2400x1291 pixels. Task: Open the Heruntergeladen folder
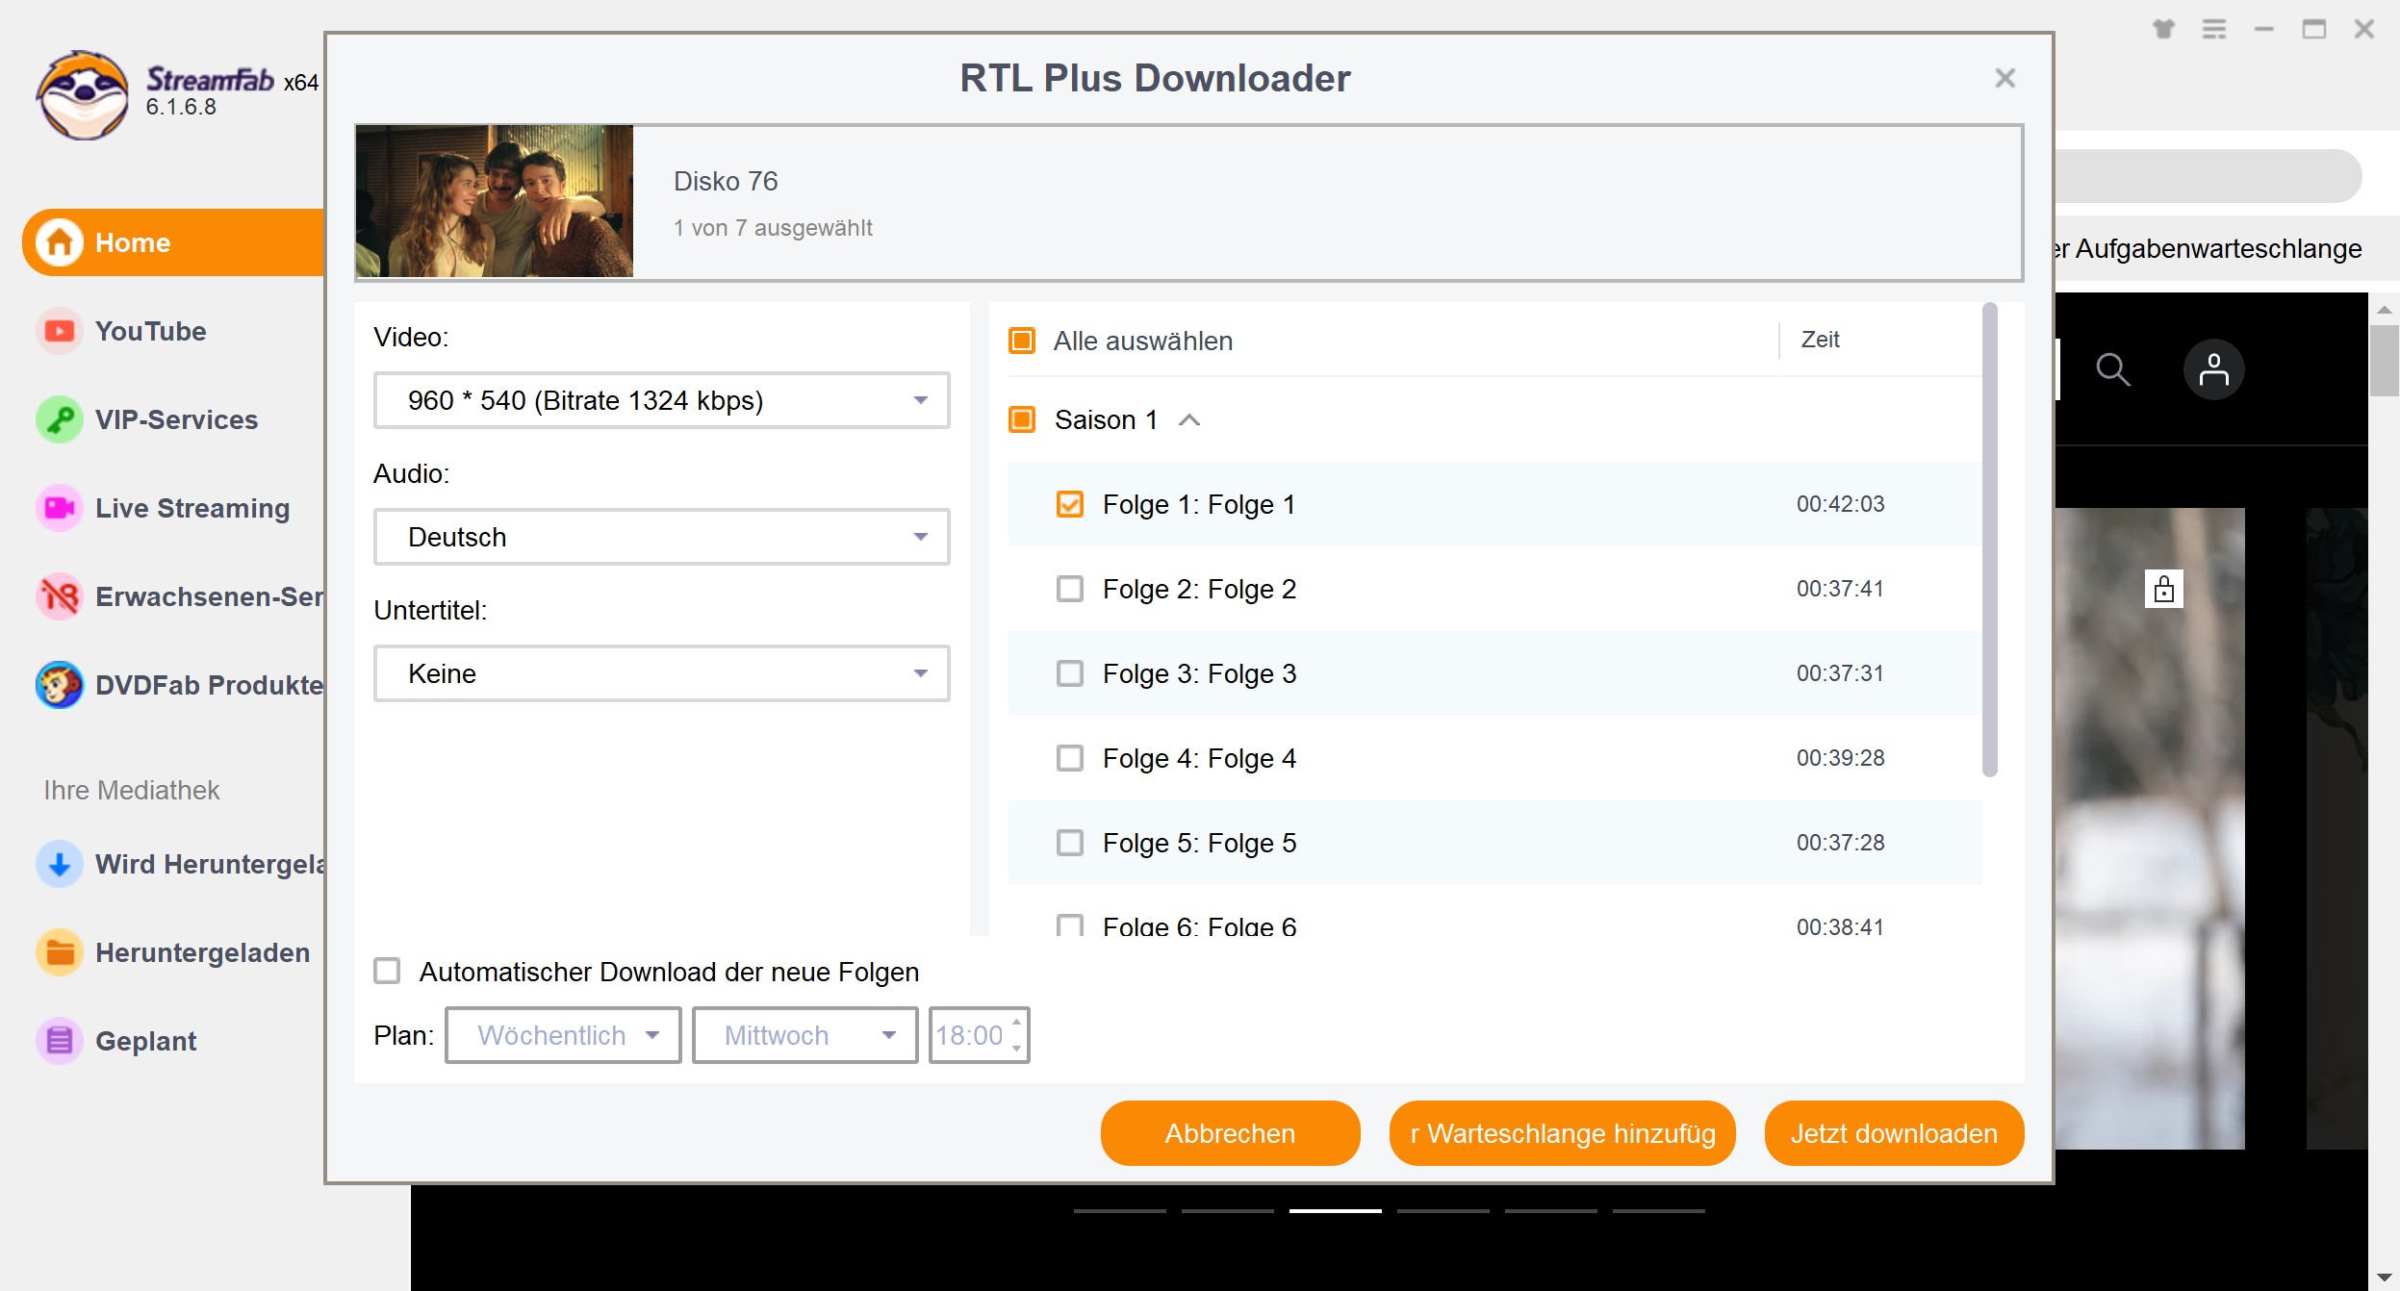point(174,952)
